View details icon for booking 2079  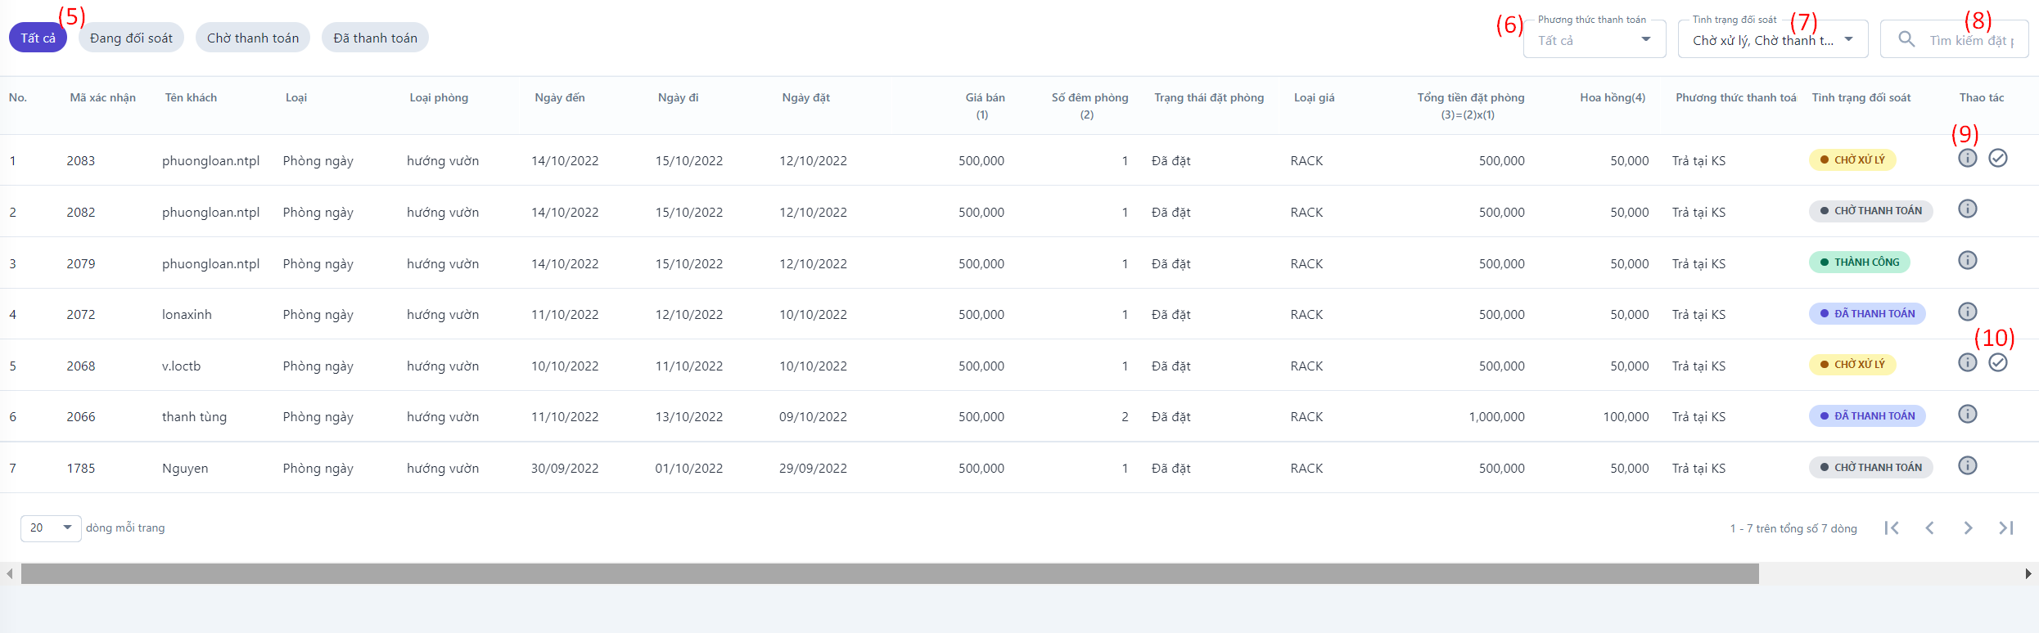[1967, 261]
